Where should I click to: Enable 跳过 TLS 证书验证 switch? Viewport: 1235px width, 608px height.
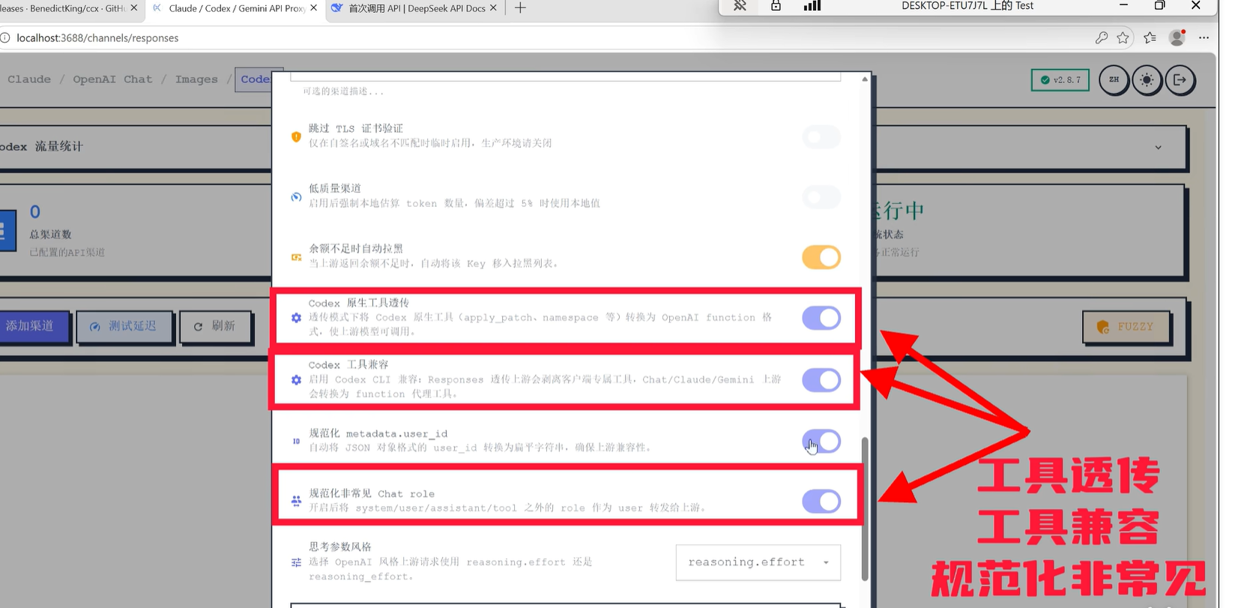pos(821,137)
